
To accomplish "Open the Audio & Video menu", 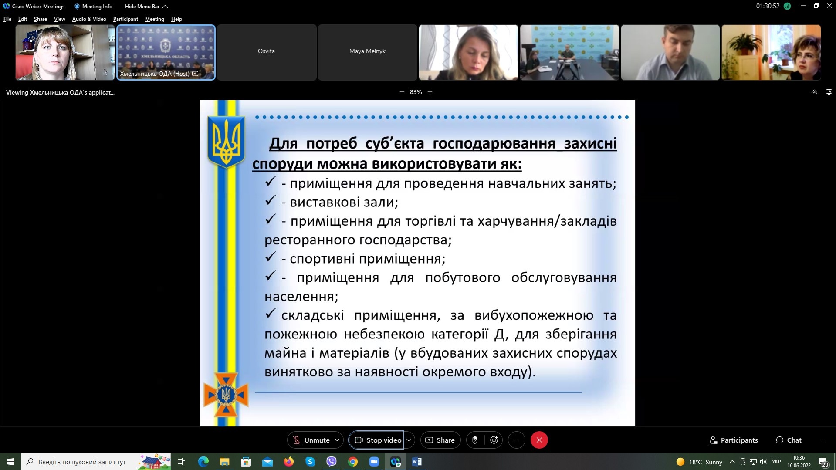I will [89, 19].
